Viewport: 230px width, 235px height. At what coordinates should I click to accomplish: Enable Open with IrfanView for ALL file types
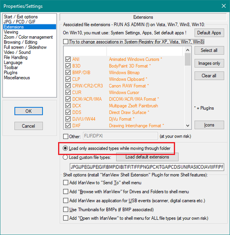[x=66, y=218]
